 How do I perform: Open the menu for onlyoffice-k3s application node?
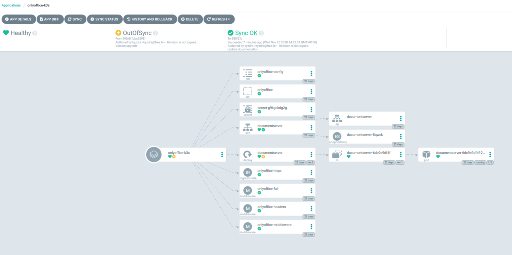click(222, 155)
